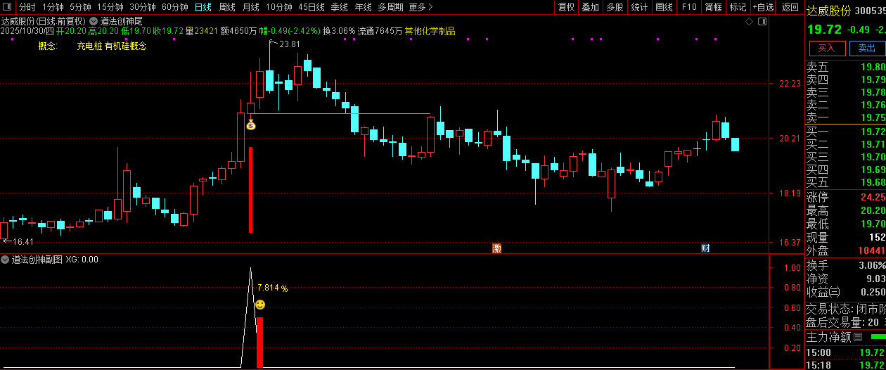Screen dimensions: 886x370
Task: Click the smiley face indicator icon
Action: (260, 305)
